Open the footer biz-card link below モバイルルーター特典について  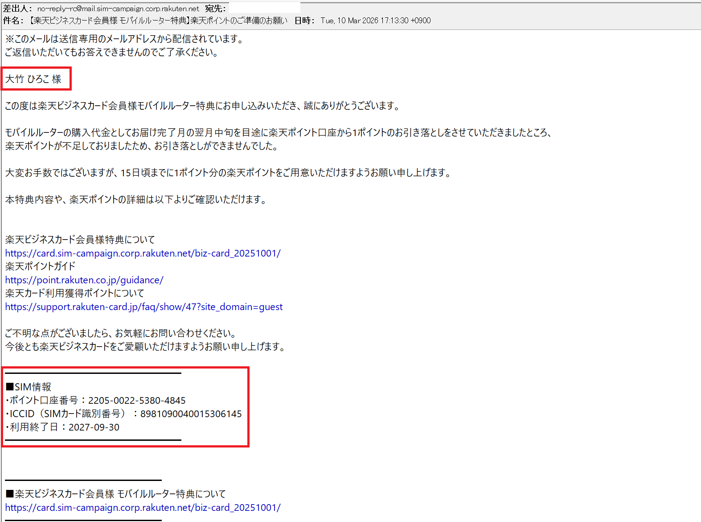click(x=143, y=508)
